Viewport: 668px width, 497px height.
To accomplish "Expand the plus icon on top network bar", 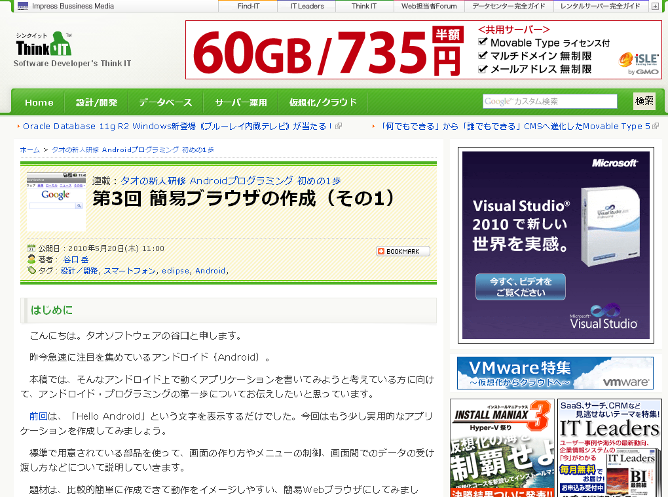I will pyautogui.click(x=655, y=7).
